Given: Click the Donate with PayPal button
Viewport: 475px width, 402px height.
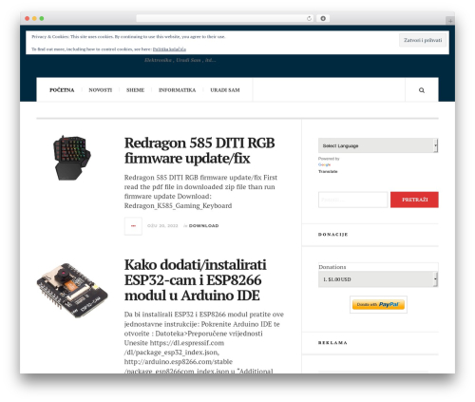Looking at the screenshot, I should [x=378, y=304].
